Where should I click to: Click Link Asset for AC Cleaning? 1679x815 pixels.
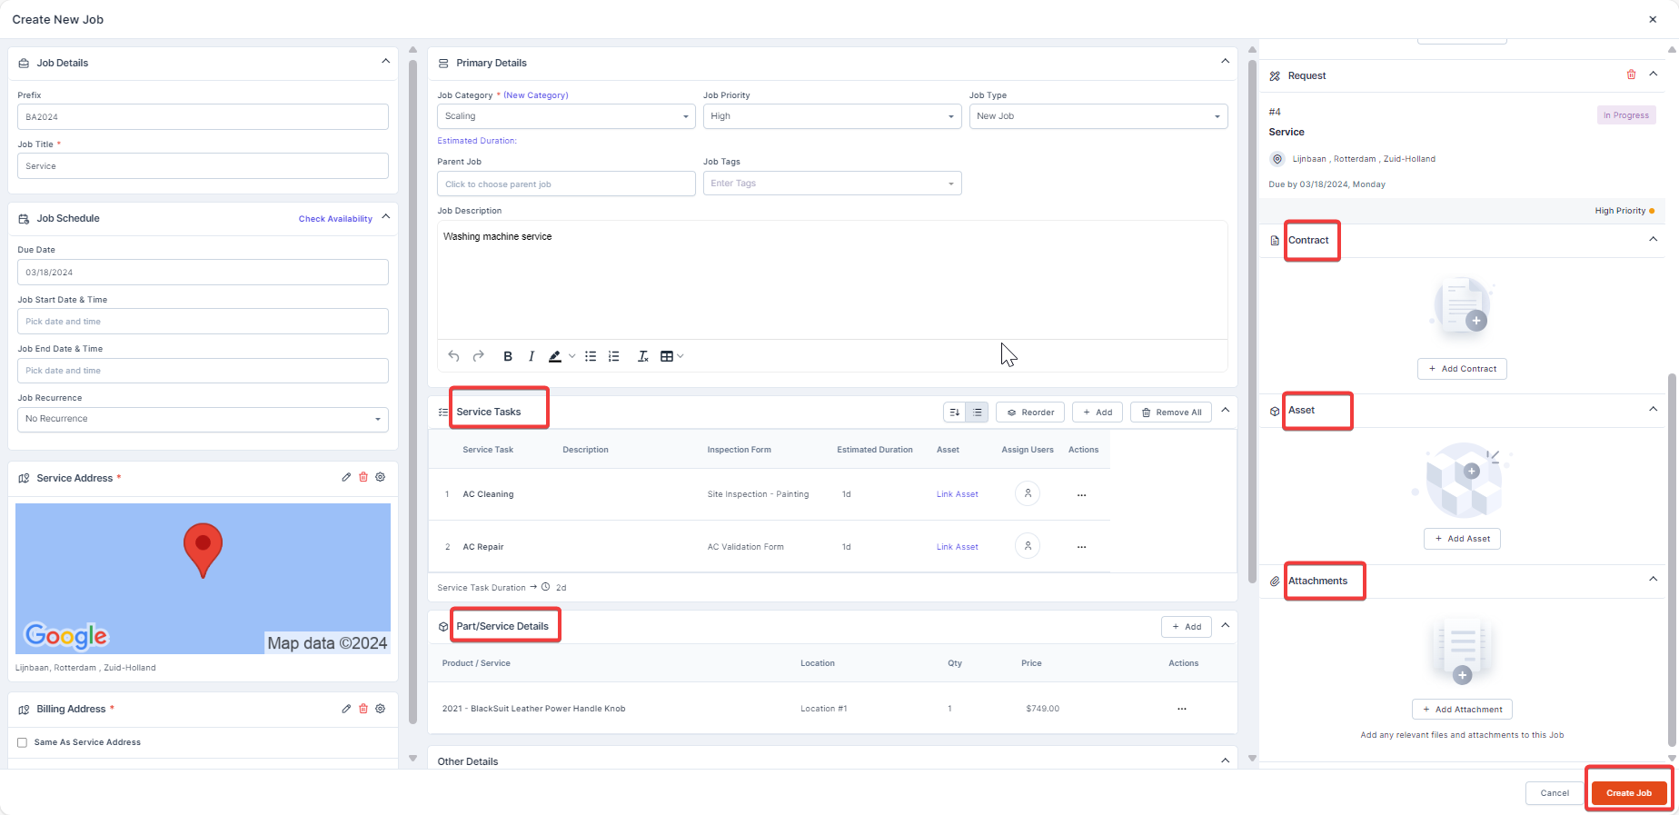point(957,494)
